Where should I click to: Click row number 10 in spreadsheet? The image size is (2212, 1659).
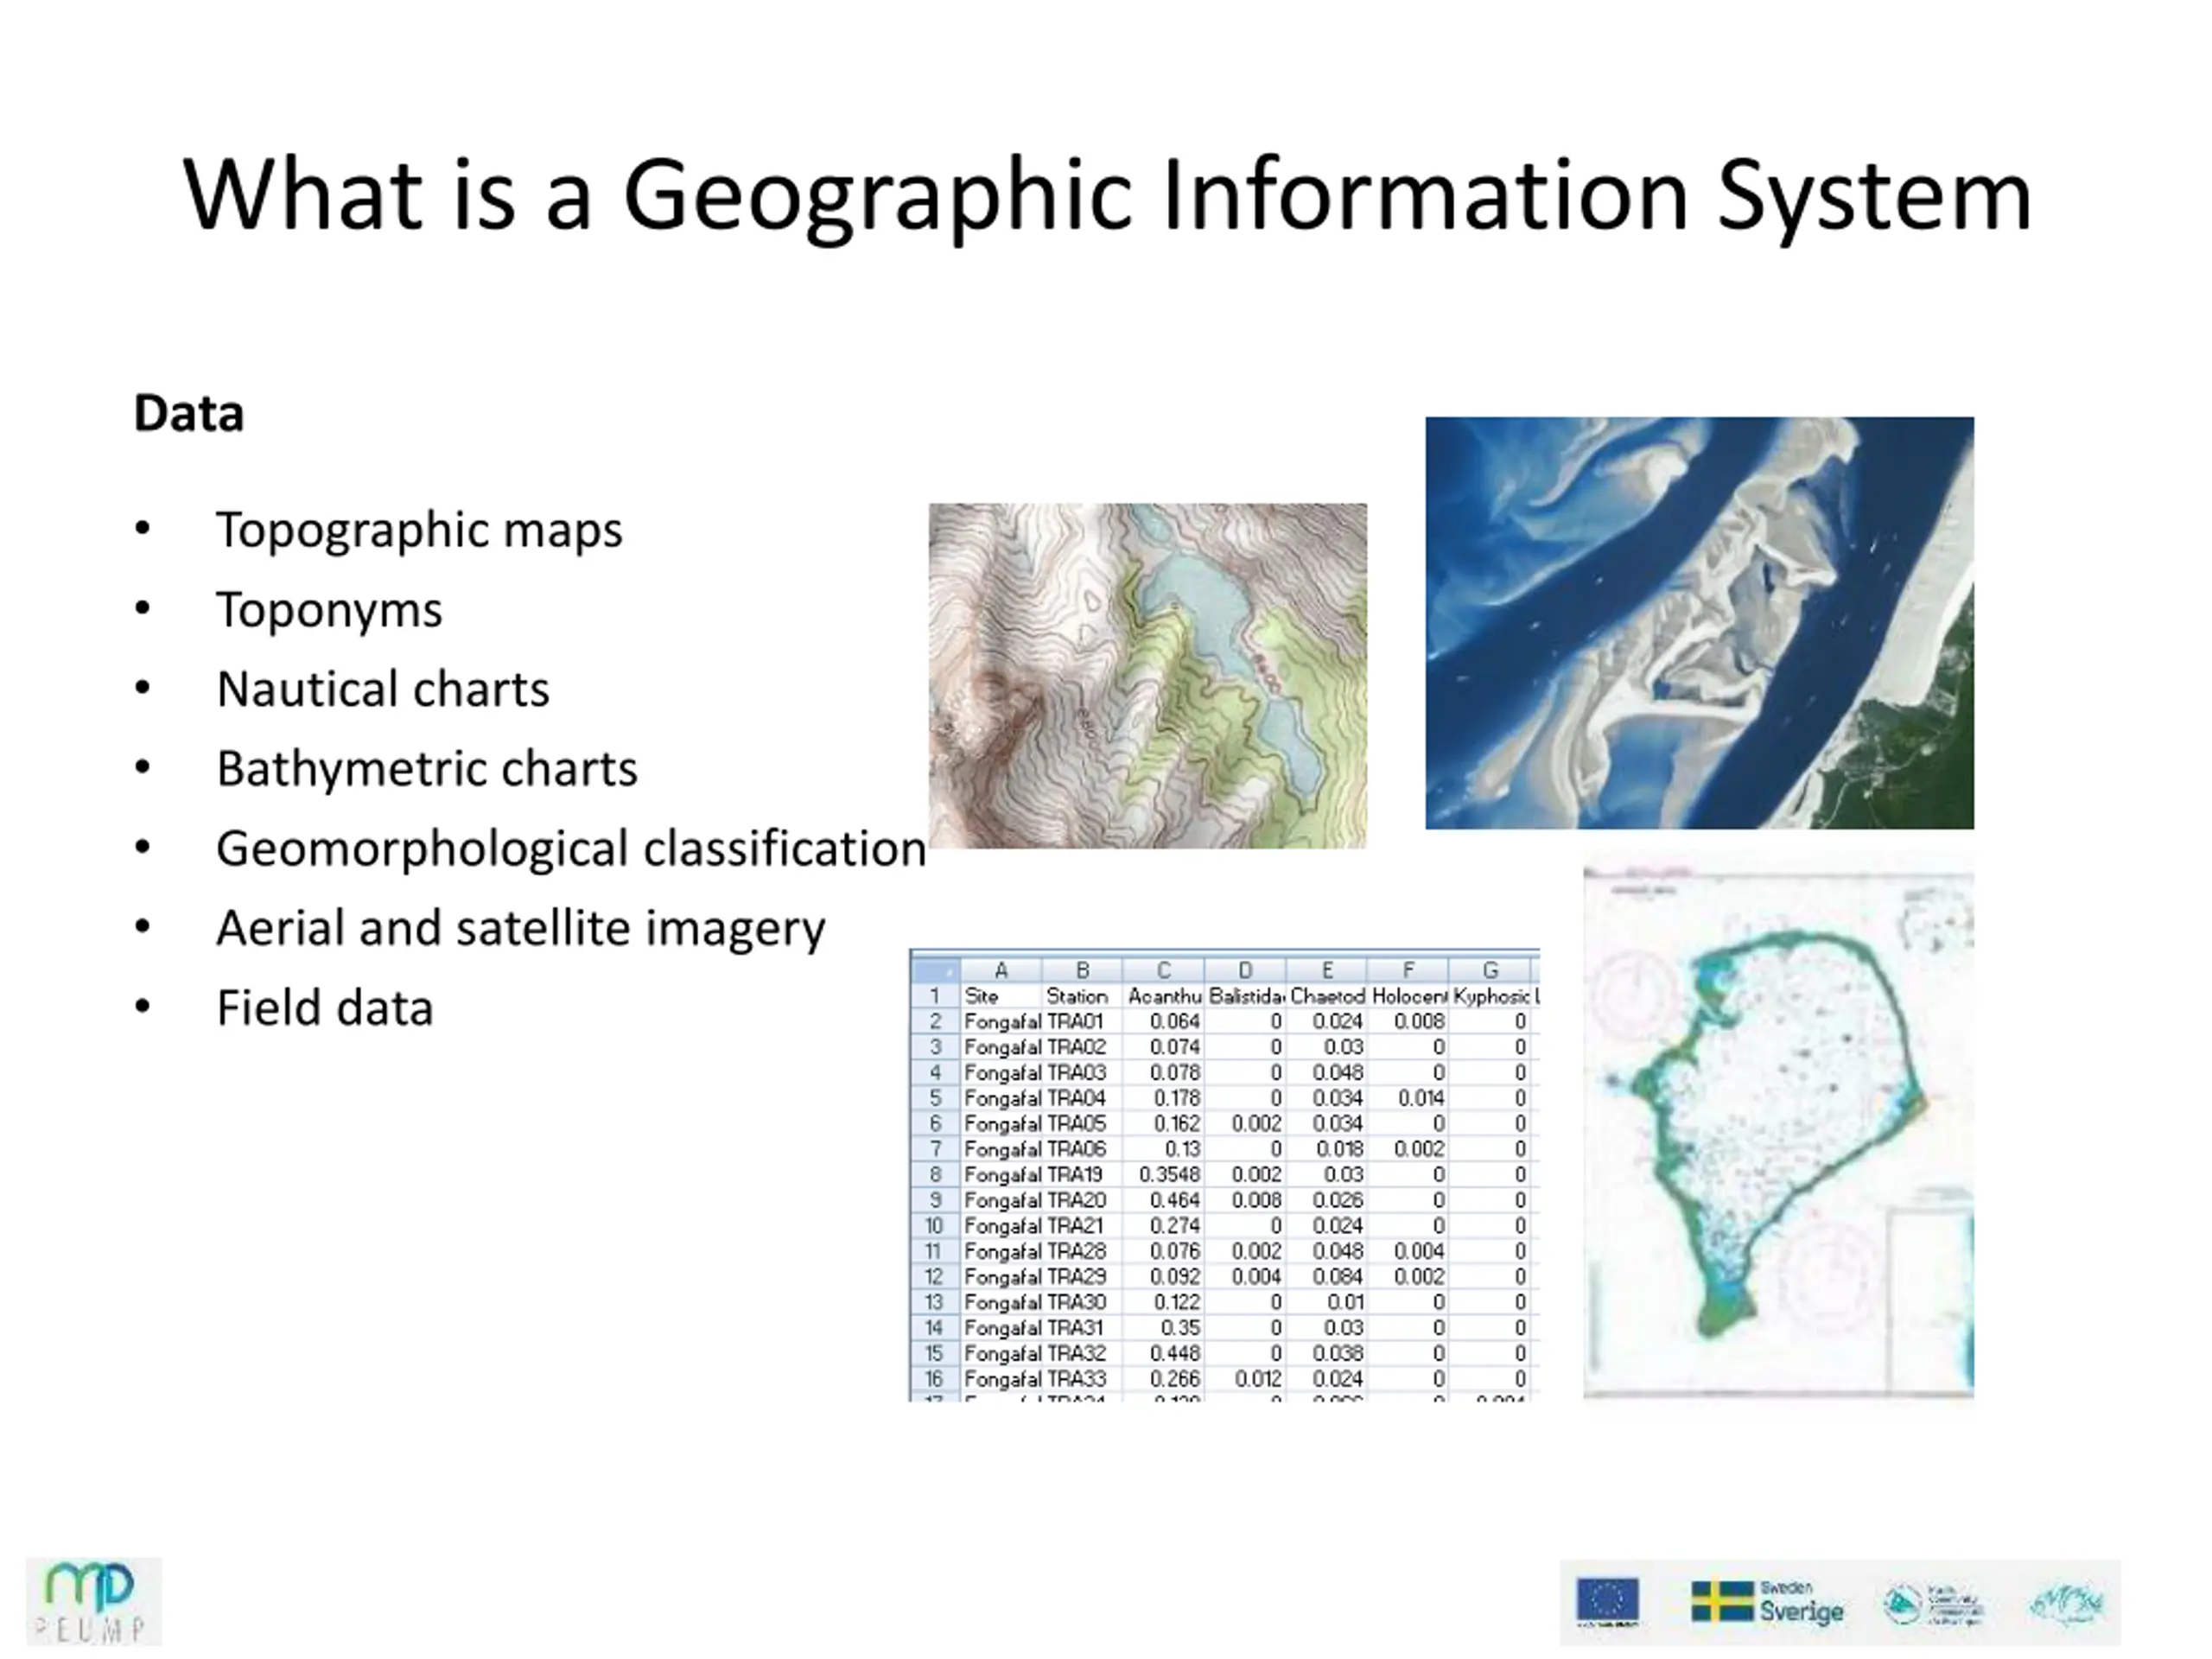[935, 1226]
